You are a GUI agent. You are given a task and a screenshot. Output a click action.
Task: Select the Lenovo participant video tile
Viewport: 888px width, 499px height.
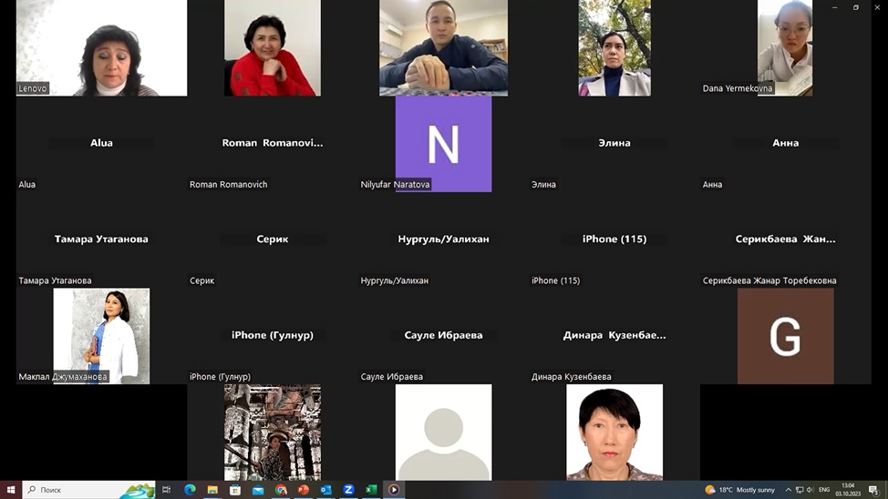point(101,48)
